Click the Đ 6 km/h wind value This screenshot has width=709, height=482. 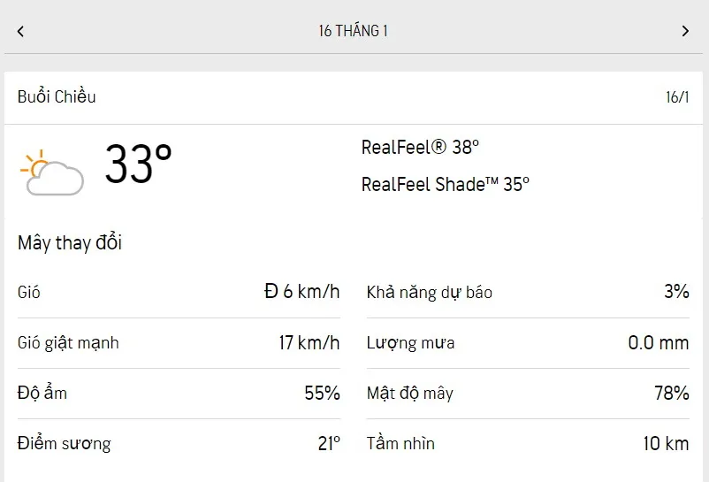click(301, 293)
